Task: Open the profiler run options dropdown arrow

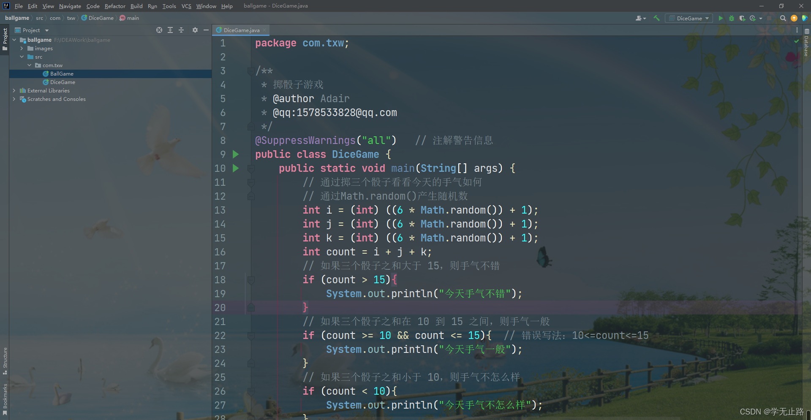Action: pos(760,18)
